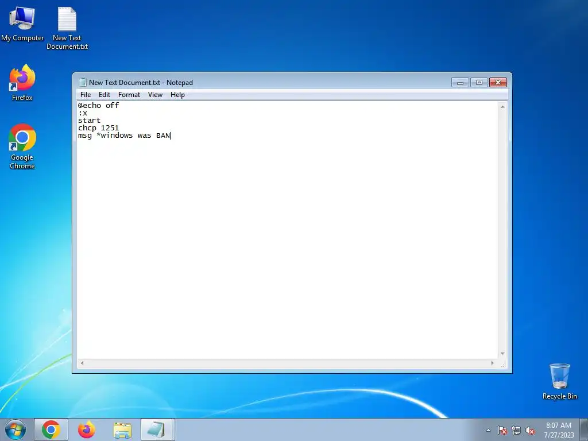Click horizontal scrollbar right arrow

[x=492, y=363]
